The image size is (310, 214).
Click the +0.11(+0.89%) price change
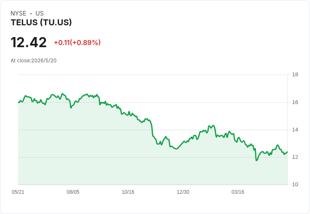tap(77, 43)
